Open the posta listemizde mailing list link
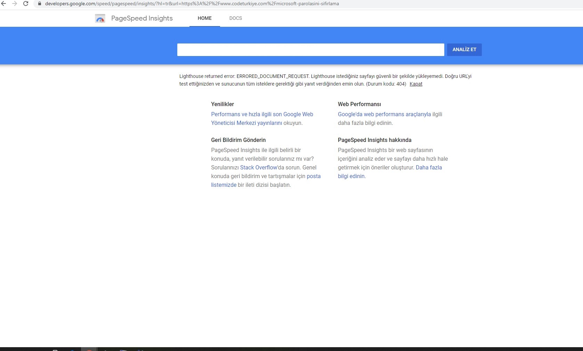 pos(266,181)
